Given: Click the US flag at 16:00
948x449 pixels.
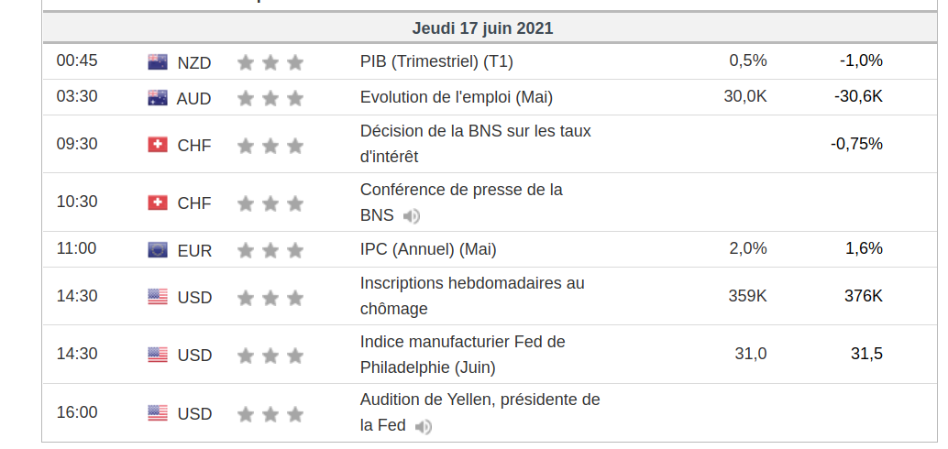Looking at the screenshot, I should pyautogui.click(x=158, y=413).
